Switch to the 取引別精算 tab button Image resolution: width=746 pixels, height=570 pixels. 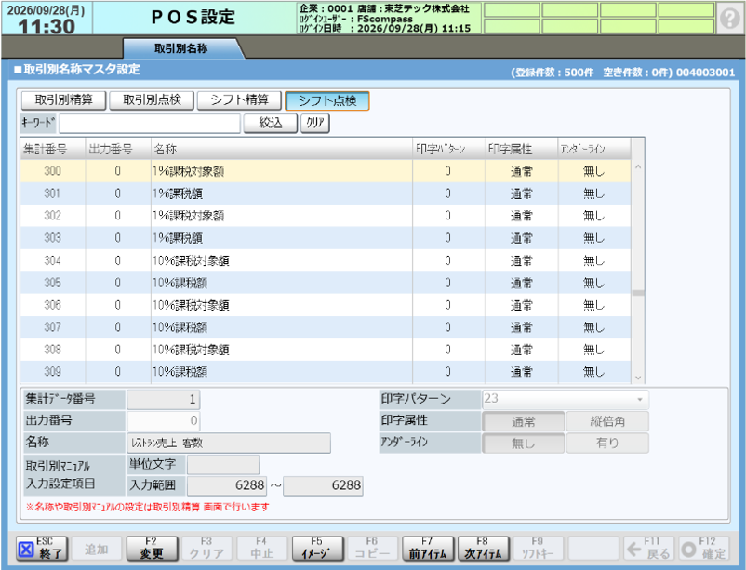click(x=64, y=100)
